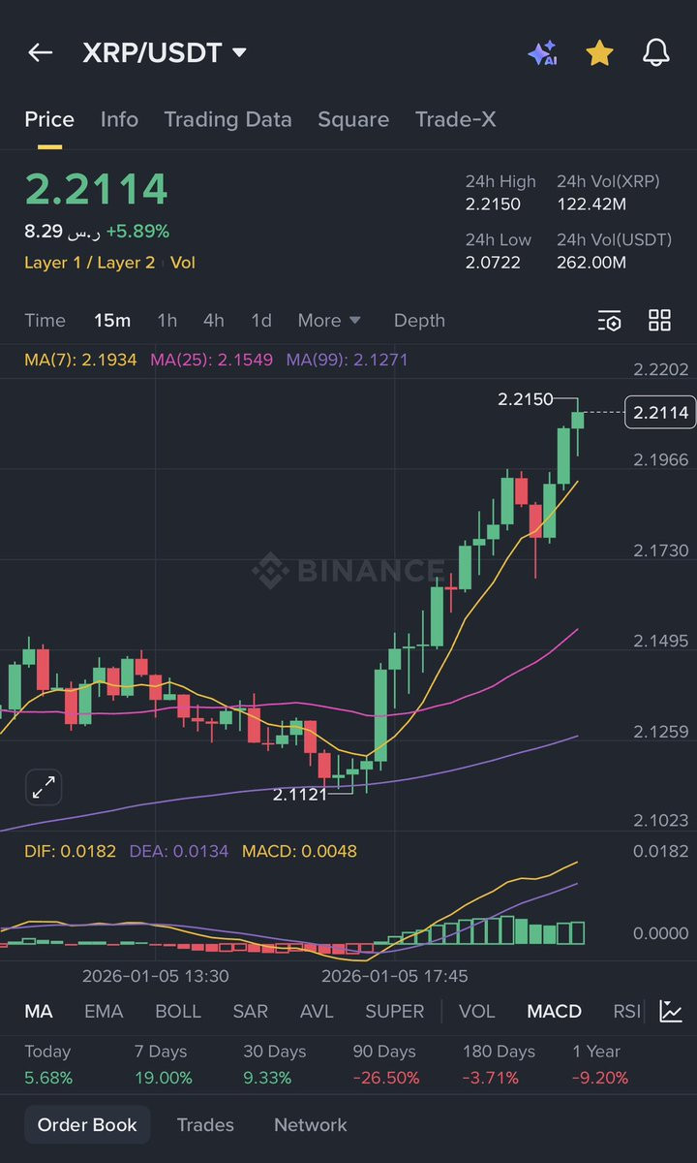Select the 15m chart interval
697x1163 pixels.
[112, 321]
